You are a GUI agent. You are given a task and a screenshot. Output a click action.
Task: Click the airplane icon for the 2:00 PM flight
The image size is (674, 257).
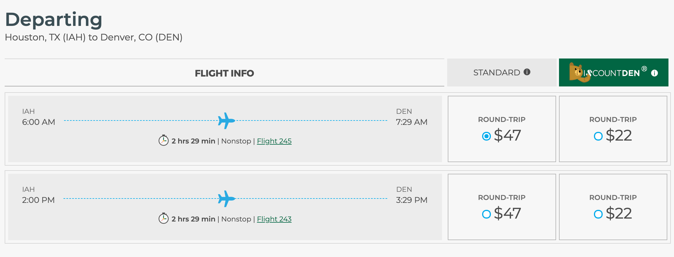[226, 198]
